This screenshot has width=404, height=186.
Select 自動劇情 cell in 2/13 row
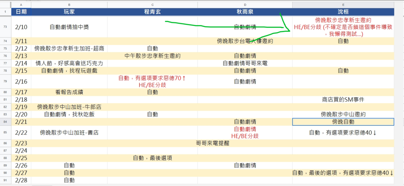[245, 56]
